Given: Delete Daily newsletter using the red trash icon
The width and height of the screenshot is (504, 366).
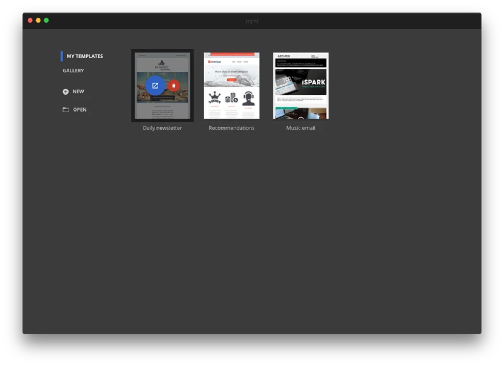Looking at the screenshot, I should pos(174,86).
